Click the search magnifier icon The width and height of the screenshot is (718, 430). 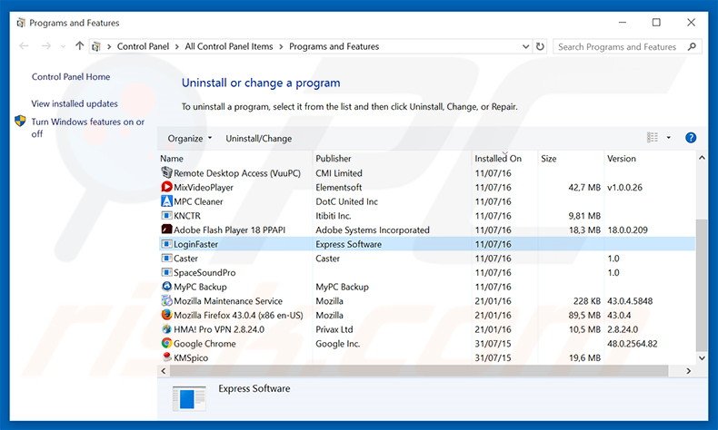tap(692, 46)
